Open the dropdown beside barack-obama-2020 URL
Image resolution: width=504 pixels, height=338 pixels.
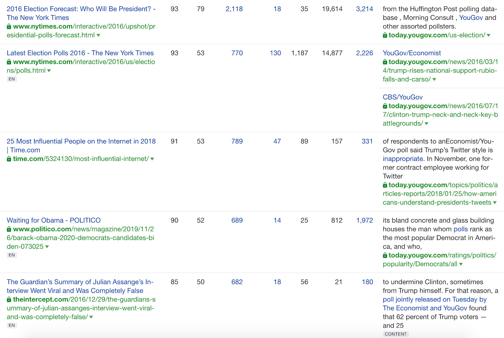tap(47, 247)
